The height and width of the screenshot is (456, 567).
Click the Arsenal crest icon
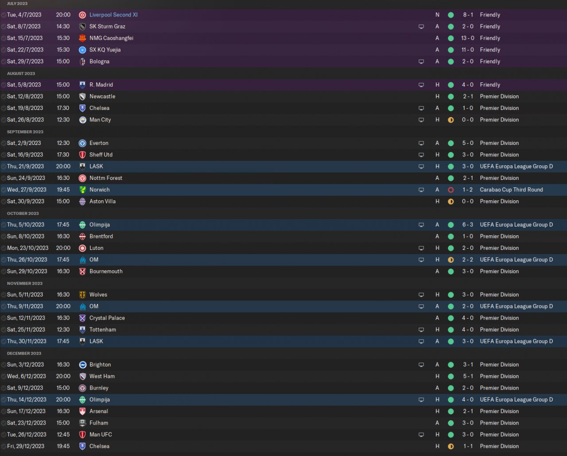82,411
